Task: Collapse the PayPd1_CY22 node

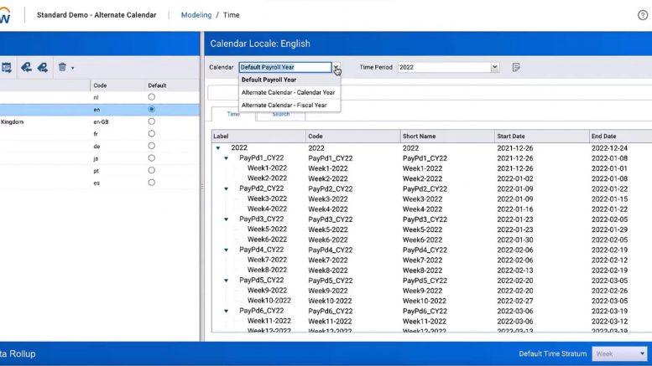Action: click(x=227, y=158)
